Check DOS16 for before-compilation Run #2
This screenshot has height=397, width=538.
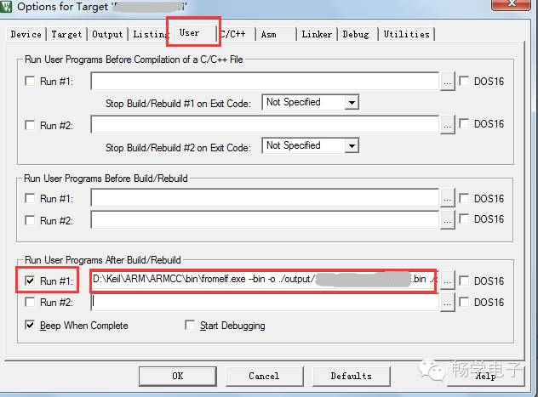[x=464, y=123]
